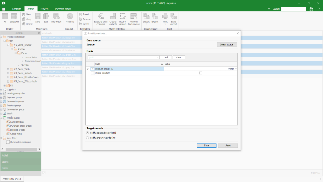This screenshot has height=182, width=323.
Task: Click the field filter text box
Action: 122,57
